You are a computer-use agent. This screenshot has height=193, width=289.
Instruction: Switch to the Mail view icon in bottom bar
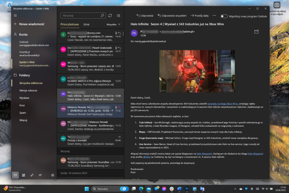pyautogui.click(x=15, y=175)
